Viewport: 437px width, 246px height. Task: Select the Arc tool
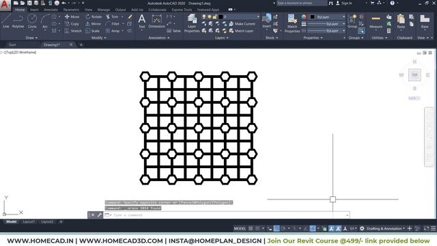(45, 21)
